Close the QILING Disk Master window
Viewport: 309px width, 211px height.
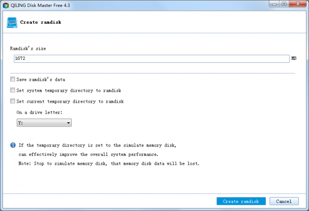pos(298,4)
